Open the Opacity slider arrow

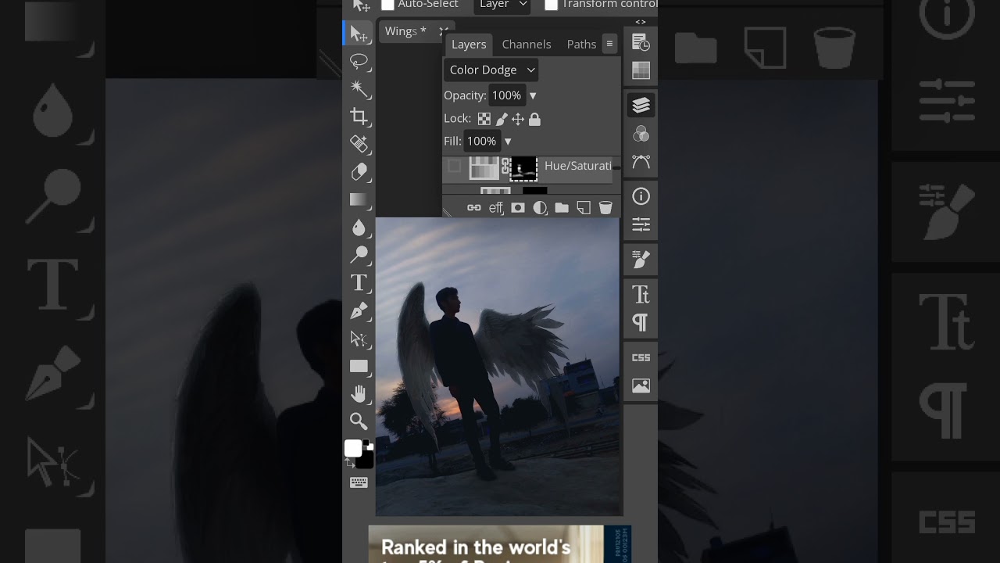533,95
